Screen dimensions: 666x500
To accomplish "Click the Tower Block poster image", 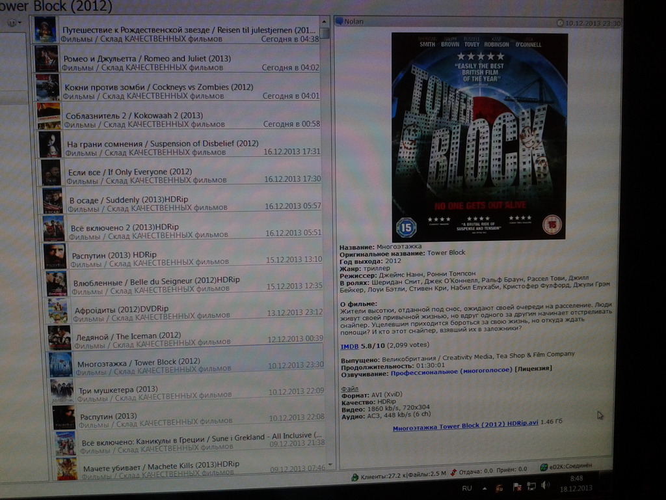I will (x=479, y=137).
